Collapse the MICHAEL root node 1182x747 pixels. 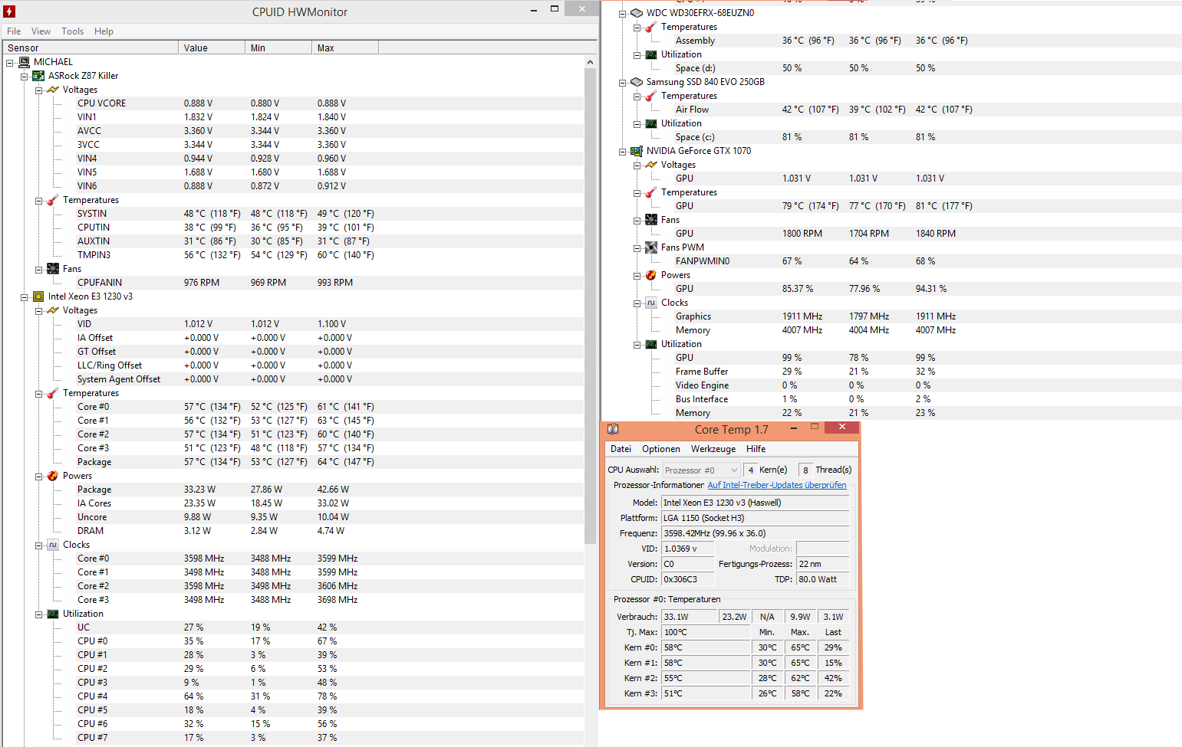(x=10, y=62)
